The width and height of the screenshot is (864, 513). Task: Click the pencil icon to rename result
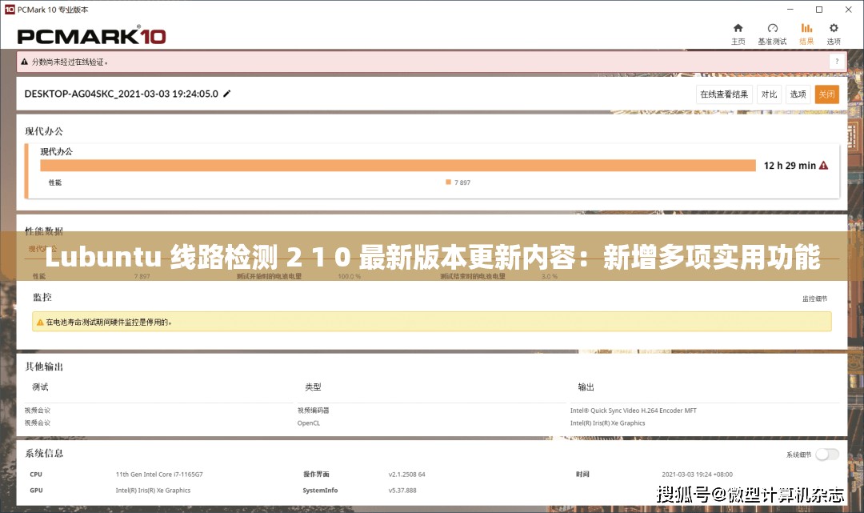pyautogui.click(x=226, y=94)
